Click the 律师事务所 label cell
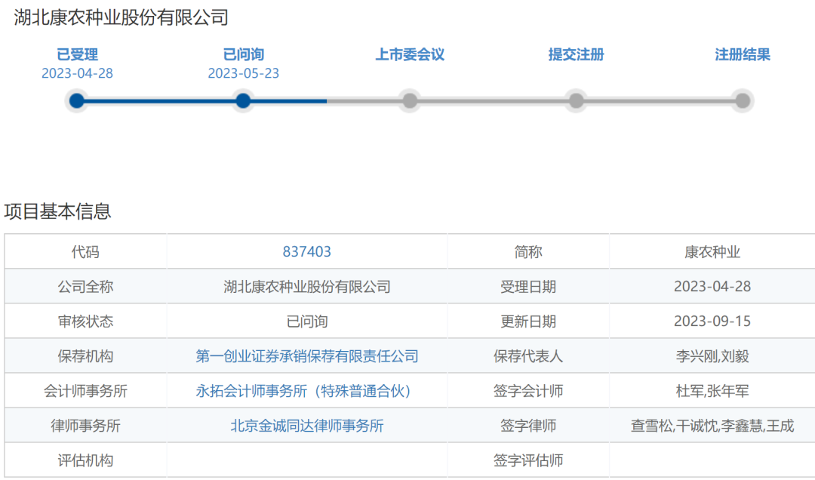The width and height of the screenshot is (815, 480). [86, 426]
